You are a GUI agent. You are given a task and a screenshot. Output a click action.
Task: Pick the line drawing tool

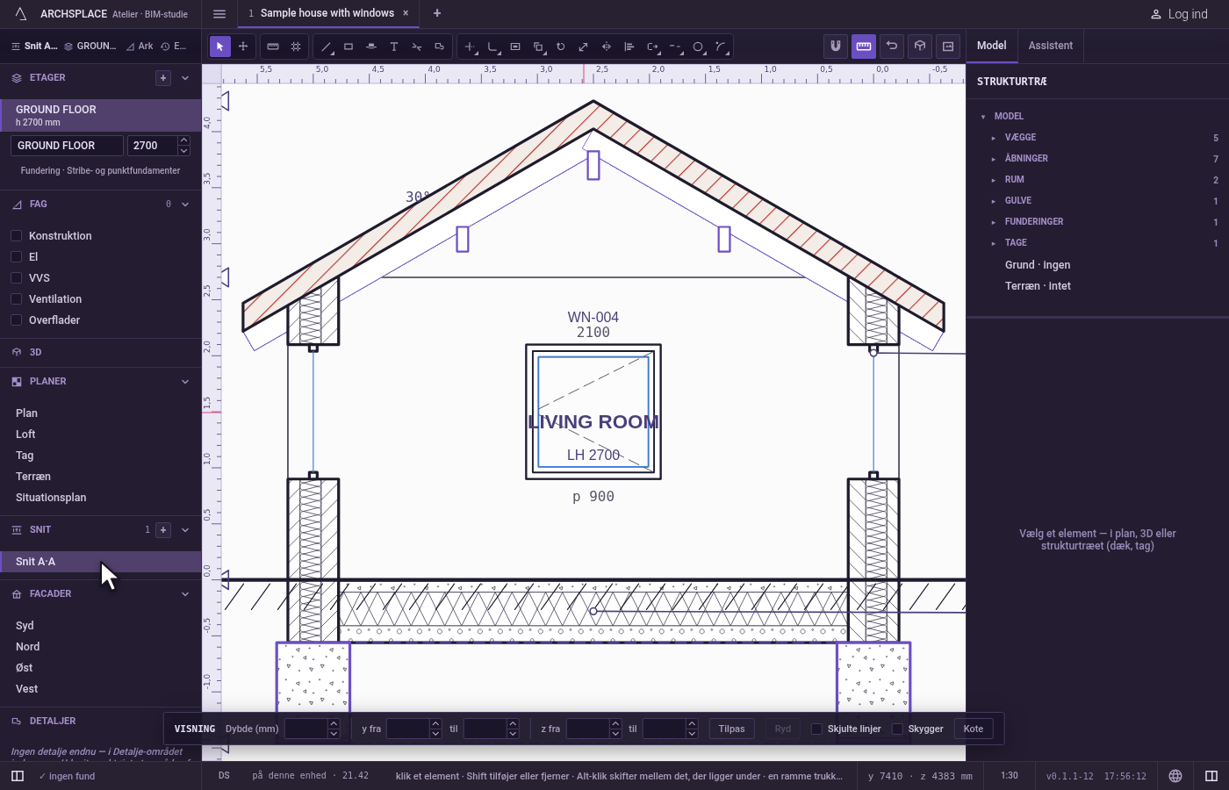point(326,47)
